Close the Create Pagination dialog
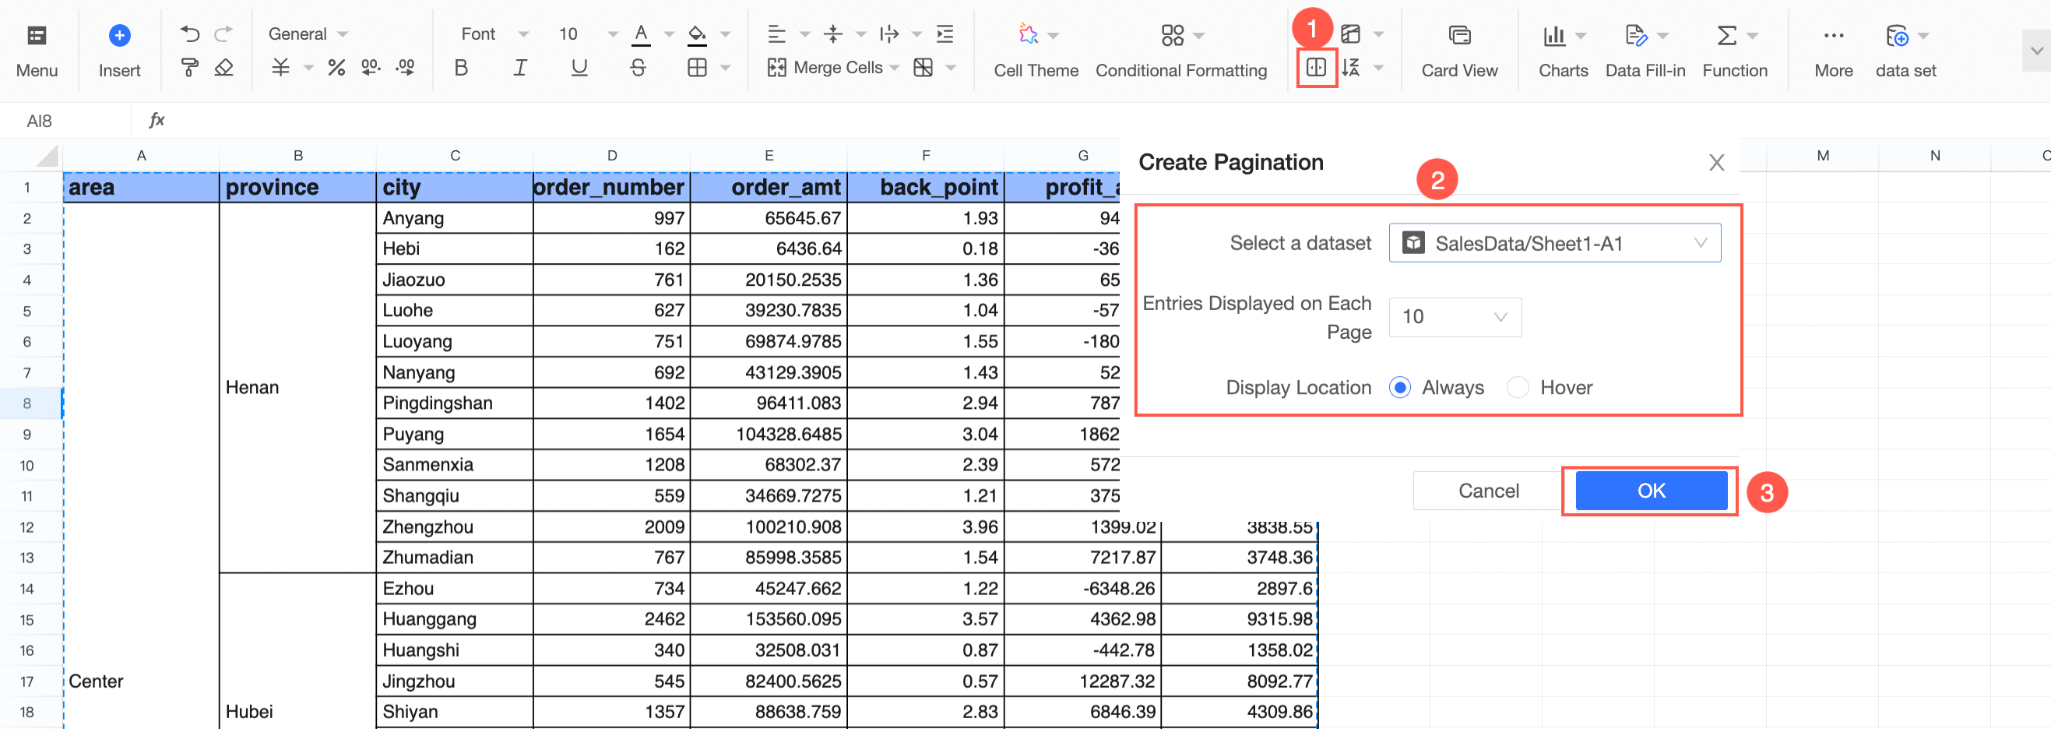Image resolution: width=2051 pixels, height=729 pixels. click(x=1716, y=163)
